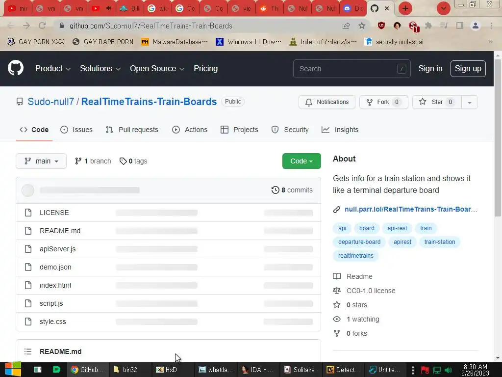Click the Sign in link
Screen dimensions: 502x377
[x=430, y=69]
